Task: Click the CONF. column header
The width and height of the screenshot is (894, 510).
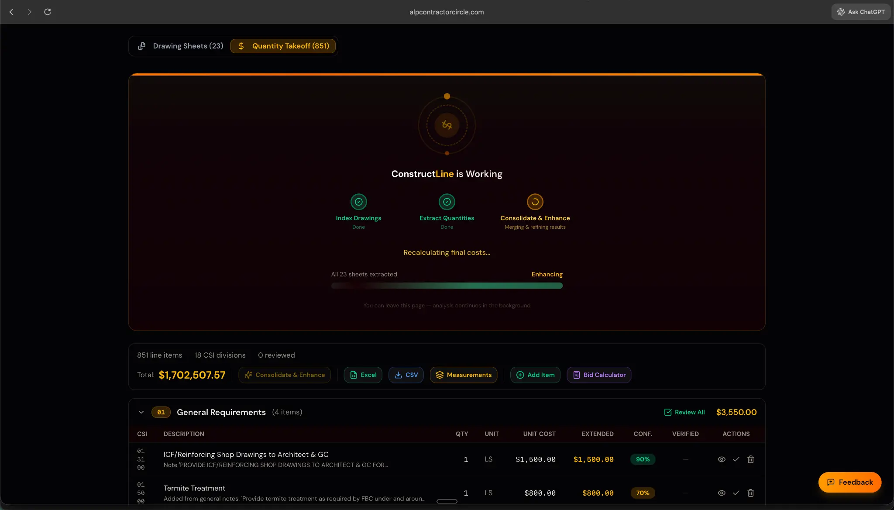Action: click(x=643, y=434)
